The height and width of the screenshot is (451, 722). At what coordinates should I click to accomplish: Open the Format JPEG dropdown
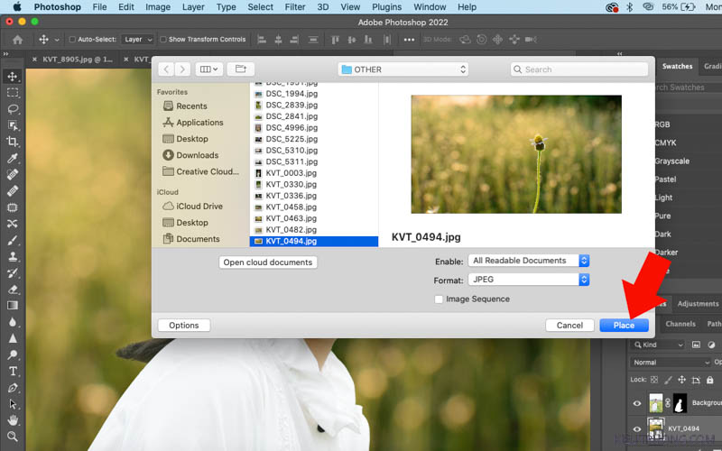pos(529,280)
